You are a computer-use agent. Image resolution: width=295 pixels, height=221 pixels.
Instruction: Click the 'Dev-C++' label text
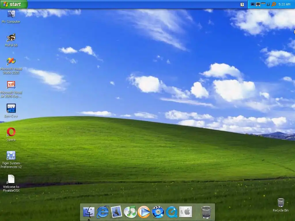point(11,116)
